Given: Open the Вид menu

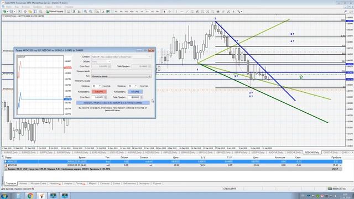Looking at the screenshot, I should pos(17,7).
